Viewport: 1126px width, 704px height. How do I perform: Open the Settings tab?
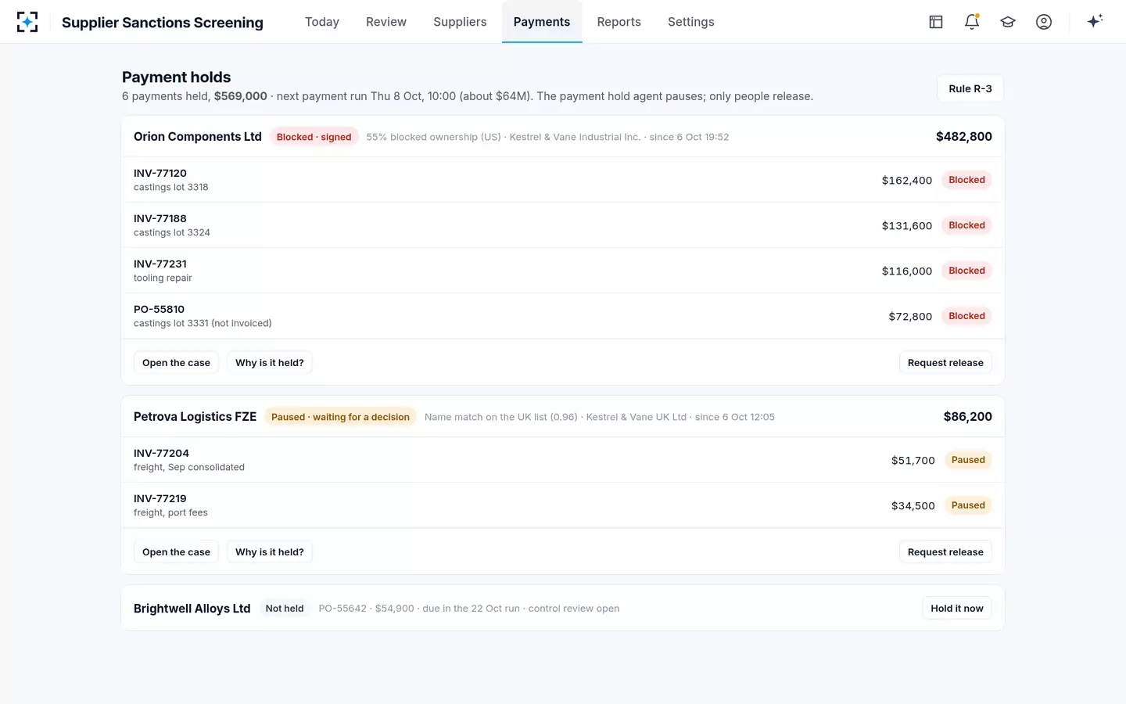click(x=691, y=22)
